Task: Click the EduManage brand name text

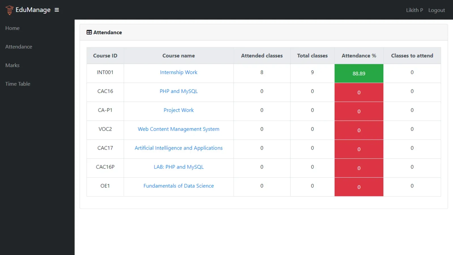Action: tap(33, 10)
